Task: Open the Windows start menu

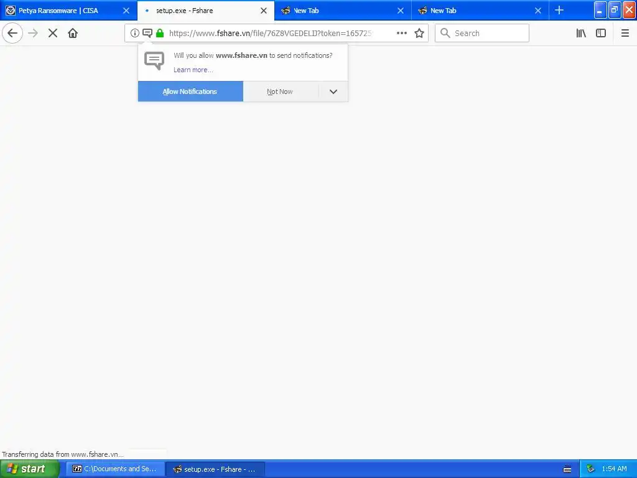Action: [29, 469]
